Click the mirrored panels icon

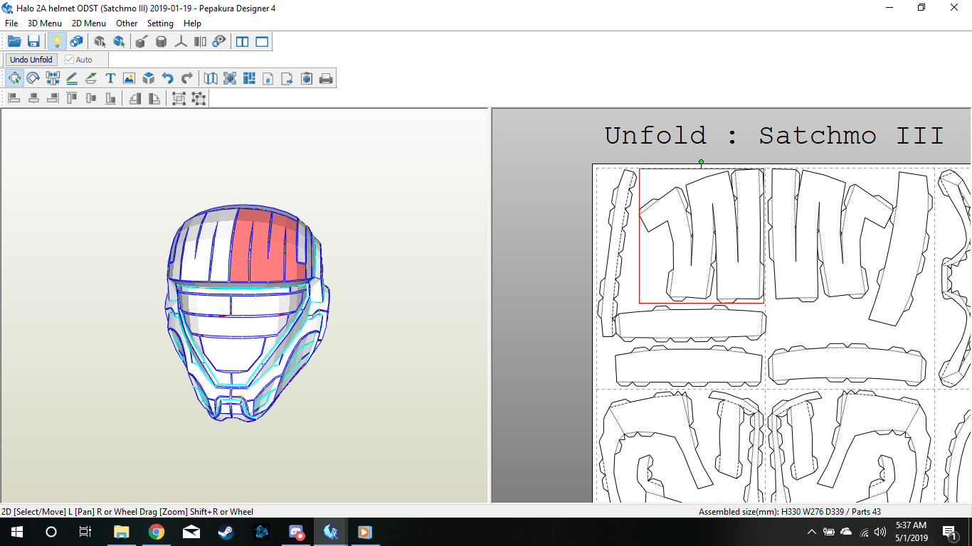click(x=200, y=42)
